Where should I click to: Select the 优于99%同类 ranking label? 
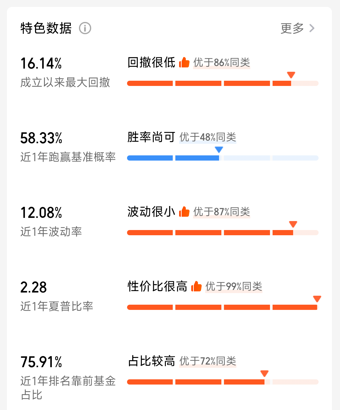point(234,286)
